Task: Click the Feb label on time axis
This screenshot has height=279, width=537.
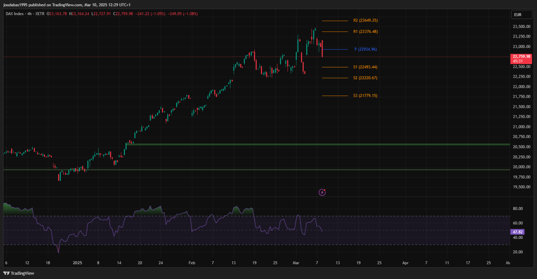Action: pyautogui.click(x=192, y=263)
